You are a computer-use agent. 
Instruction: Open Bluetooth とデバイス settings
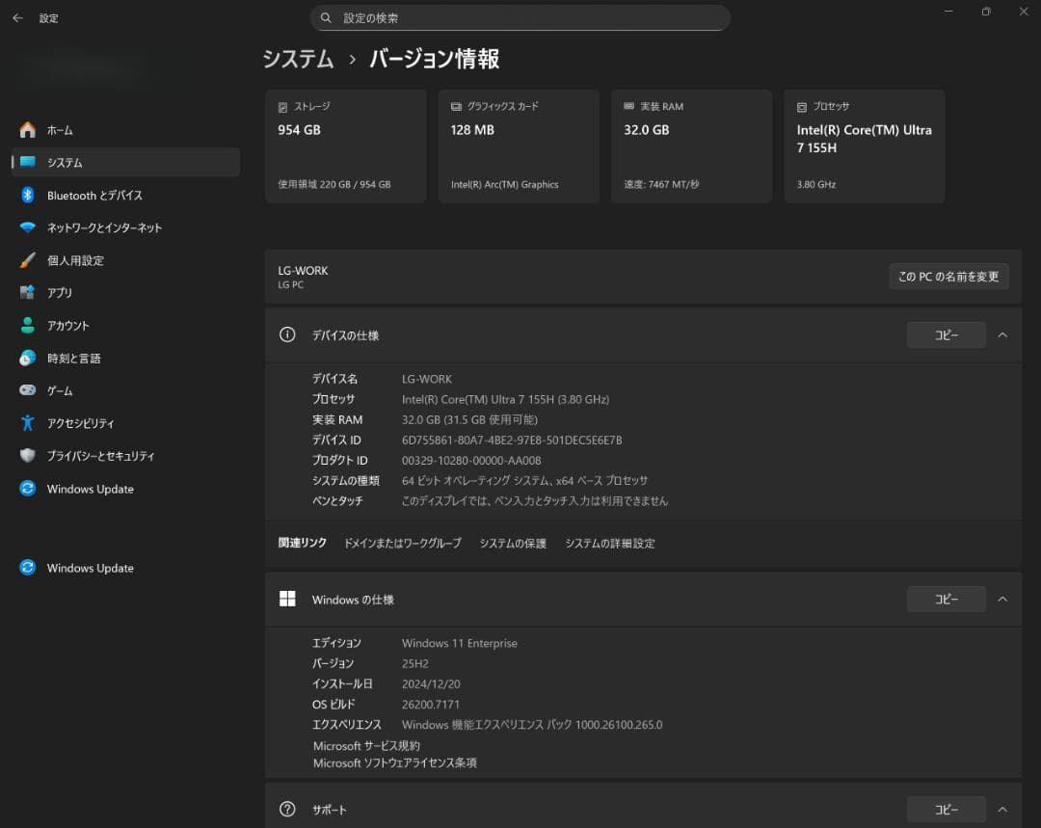pyautogui.click(x=97, y=195)
